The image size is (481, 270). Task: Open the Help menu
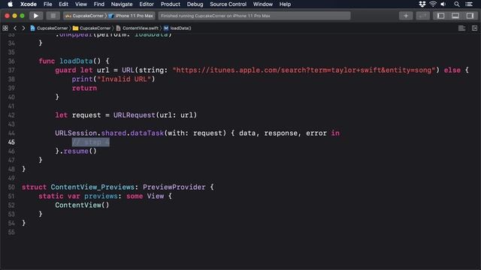285,4
